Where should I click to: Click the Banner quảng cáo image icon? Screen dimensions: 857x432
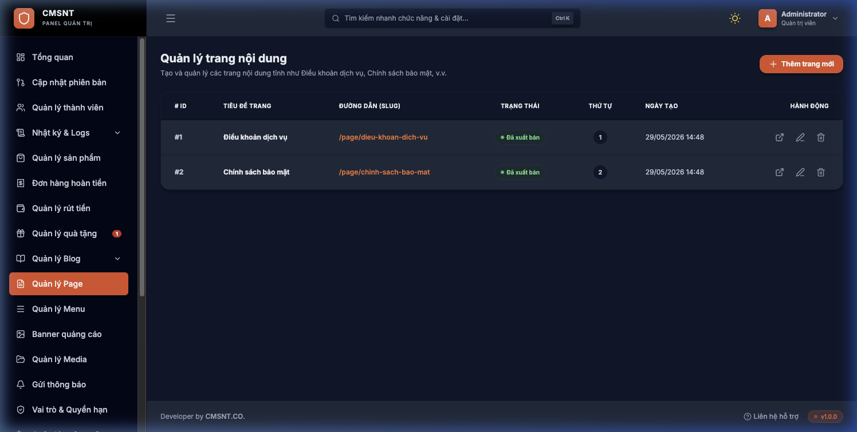[21, 334]
